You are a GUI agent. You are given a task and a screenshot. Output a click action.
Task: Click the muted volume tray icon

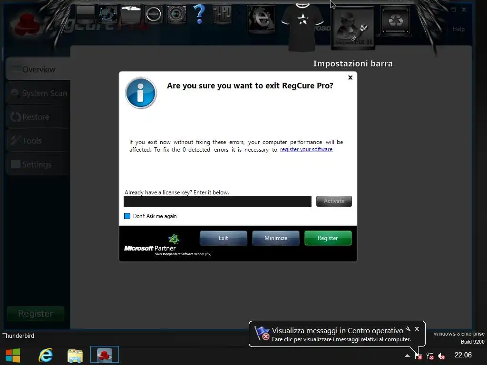click(441, 356)
